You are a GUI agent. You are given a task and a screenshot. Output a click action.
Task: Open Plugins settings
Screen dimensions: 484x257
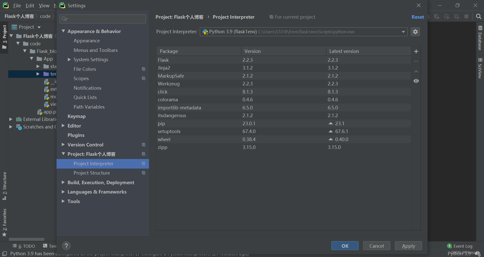point(76,135)
